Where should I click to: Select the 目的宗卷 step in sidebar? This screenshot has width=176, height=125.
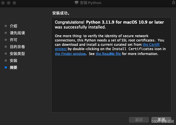click(17, 47)
